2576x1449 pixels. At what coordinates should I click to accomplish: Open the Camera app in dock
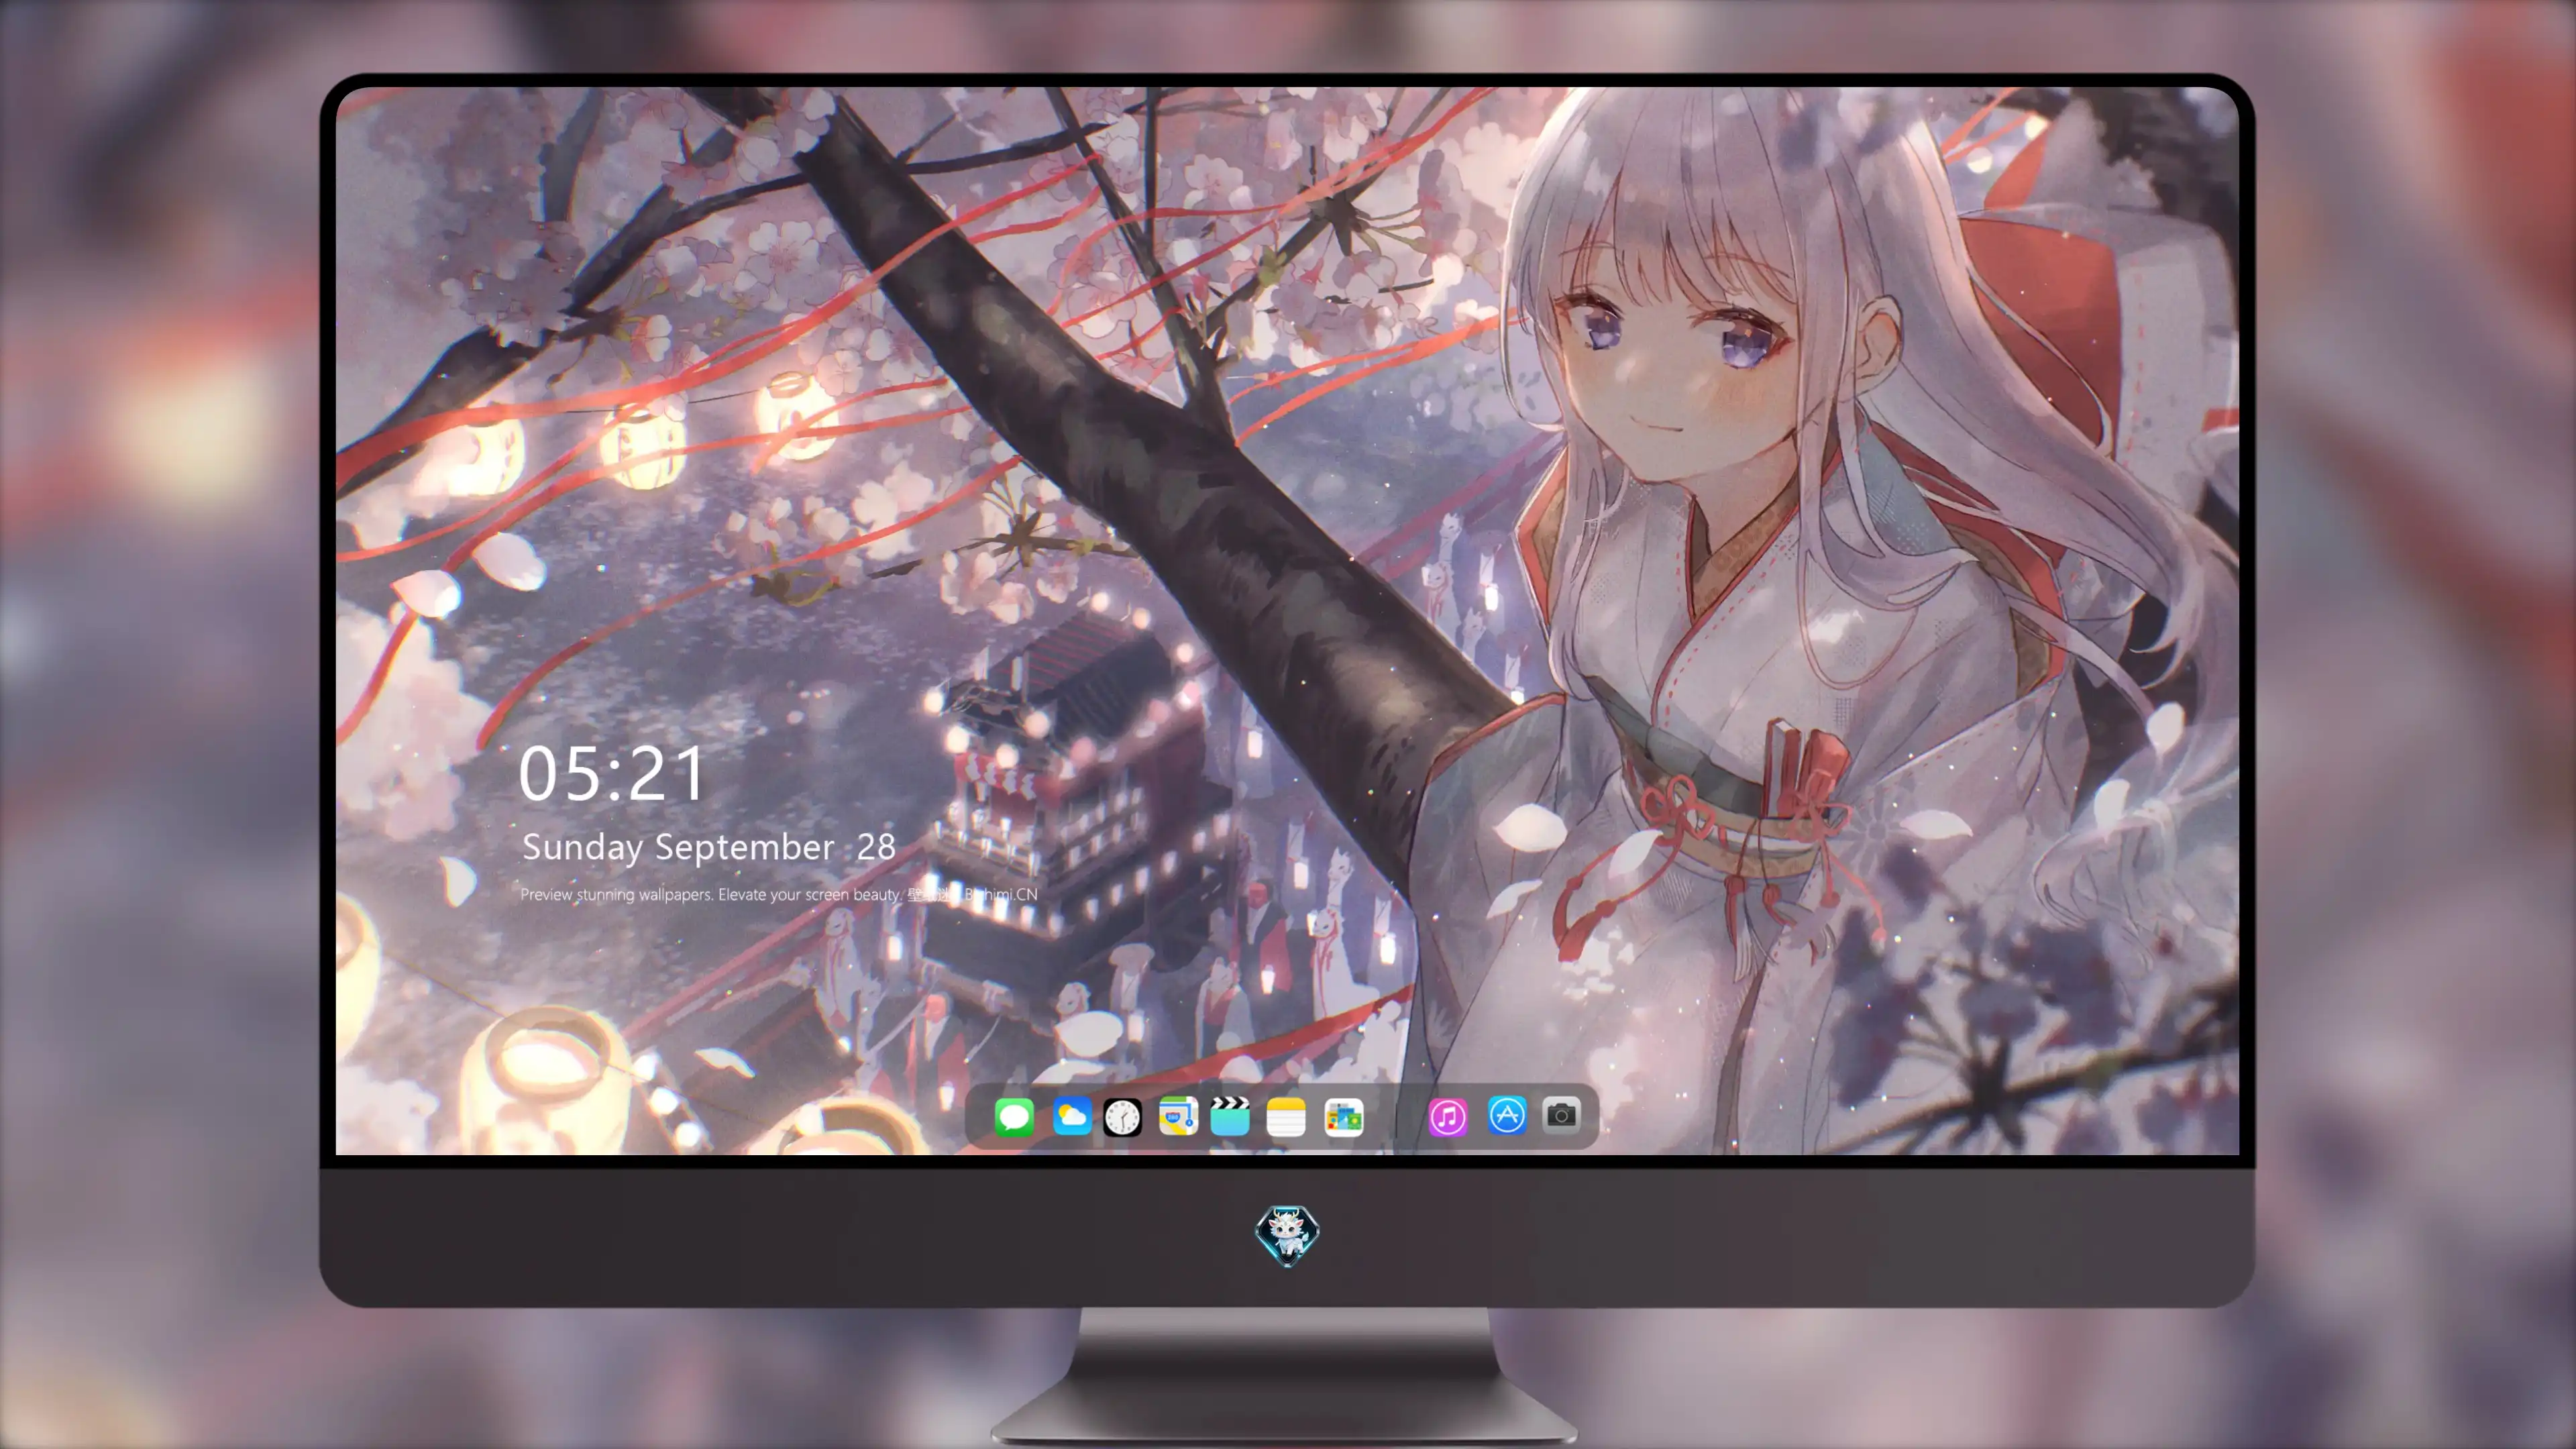click(x=1561, y=1114)
